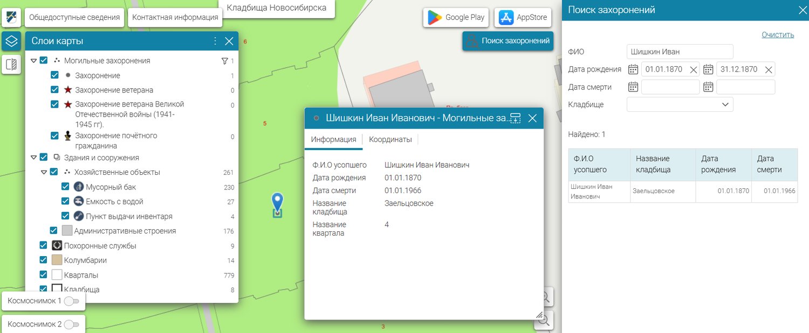Uncheck the Хозяйственные объекты layer
Screen dimensions: 809x333
click(54, 172)
